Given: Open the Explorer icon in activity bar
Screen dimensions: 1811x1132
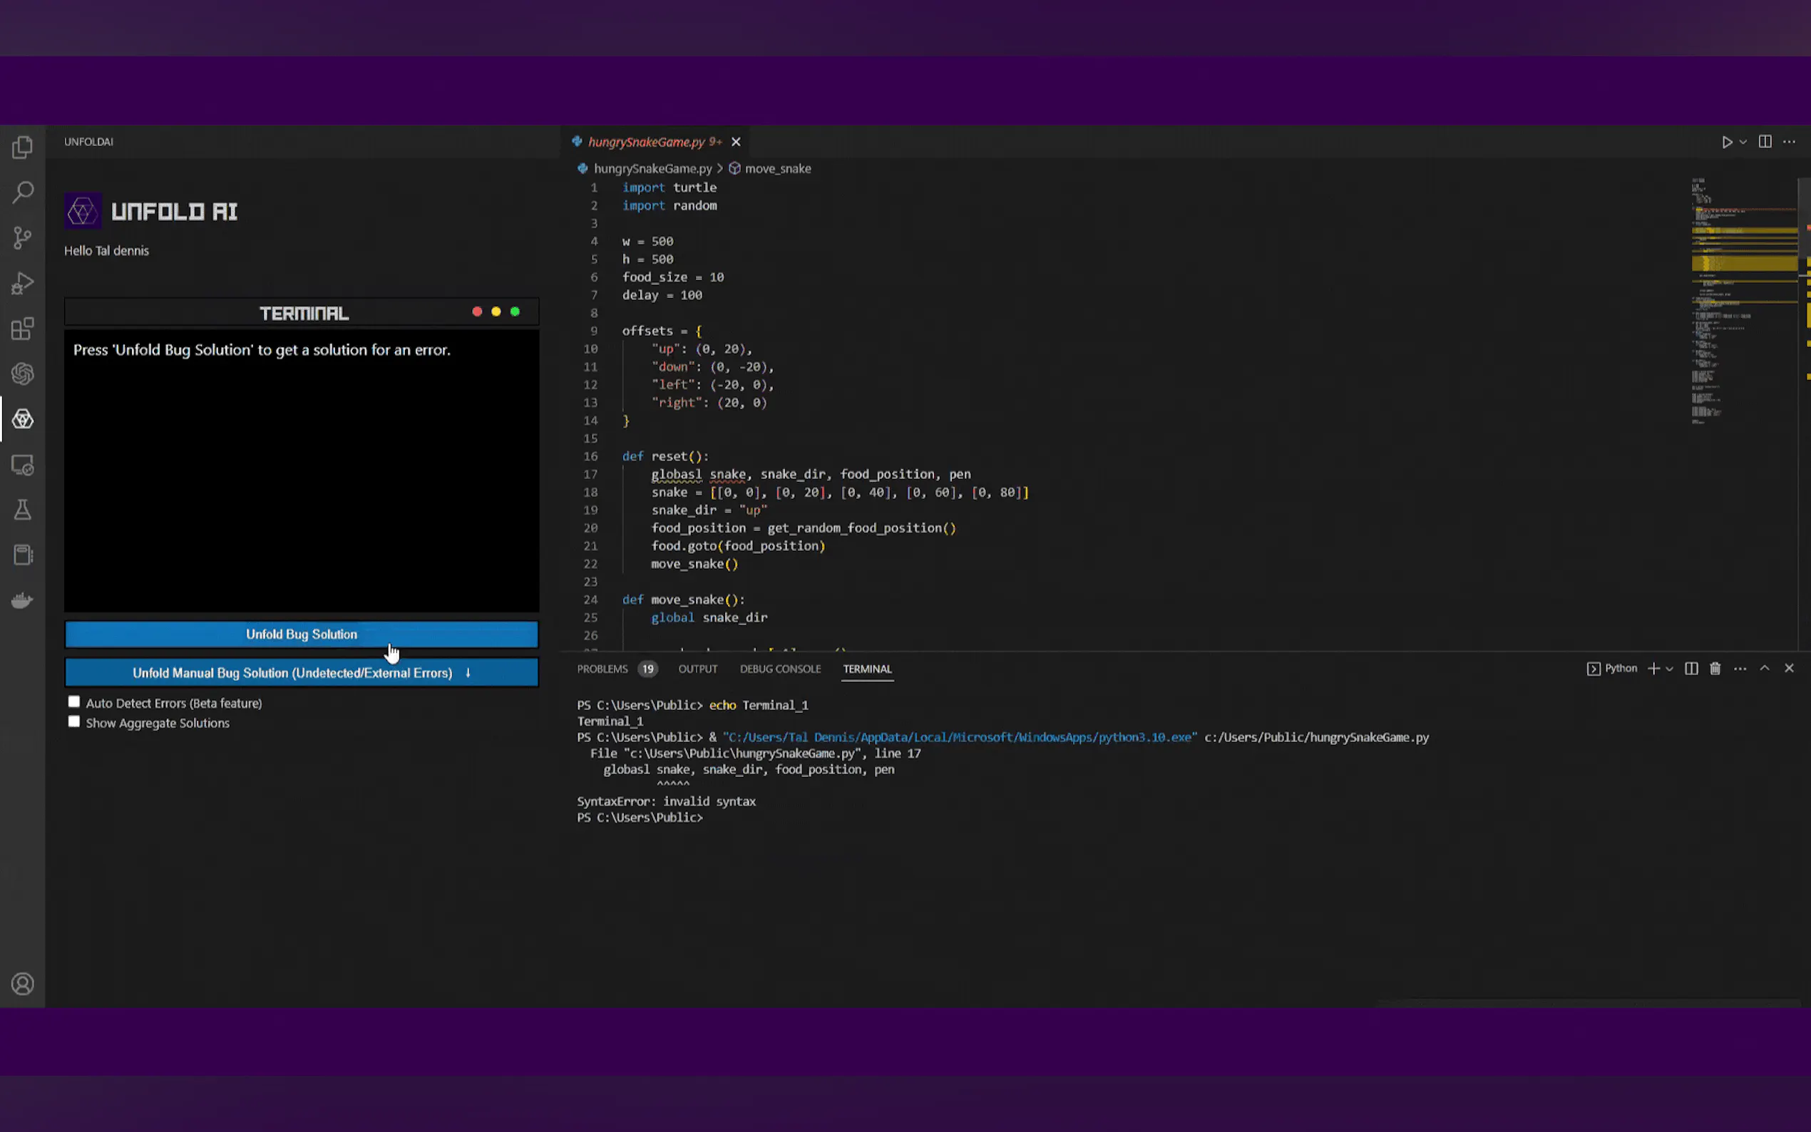Looking at the screenshot, I should click(23, 148).
